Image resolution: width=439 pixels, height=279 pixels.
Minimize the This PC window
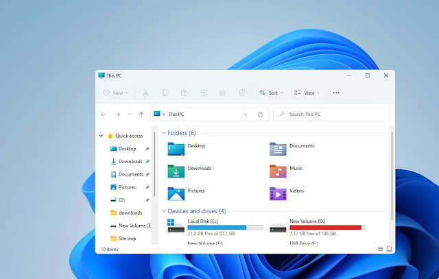(x=349, y=75)
